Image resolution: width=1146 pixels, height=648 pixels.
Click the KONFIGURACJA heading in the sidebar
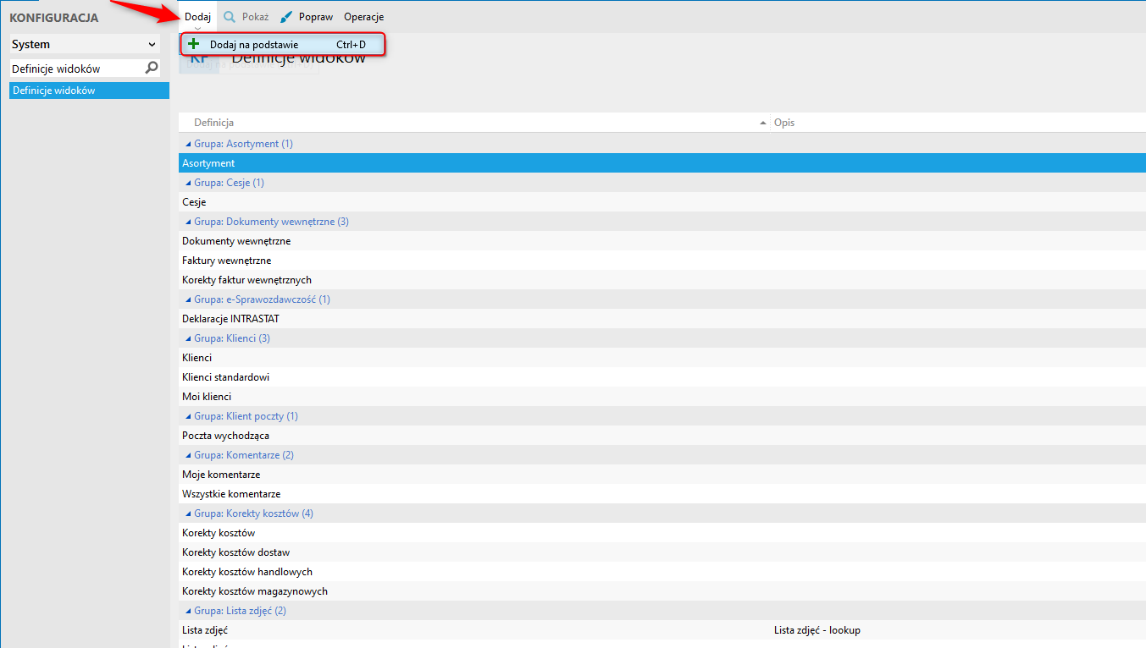[x=54, y=18]
